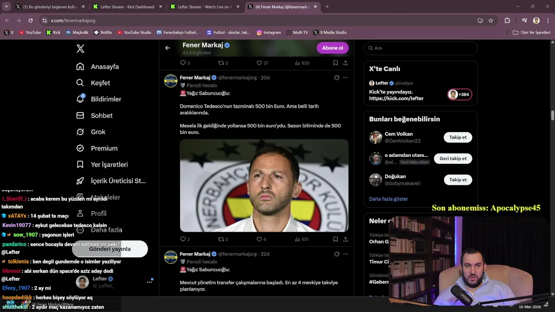555x312 pixels.
Task: Reload the page
Action: 30,20
